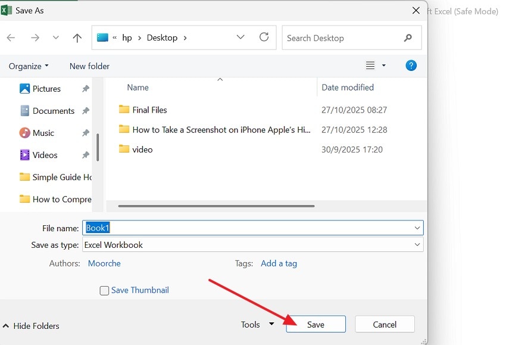Select Music in the sidebar
Viewport: 506px width, 345px height.
(x=37, y=133)
